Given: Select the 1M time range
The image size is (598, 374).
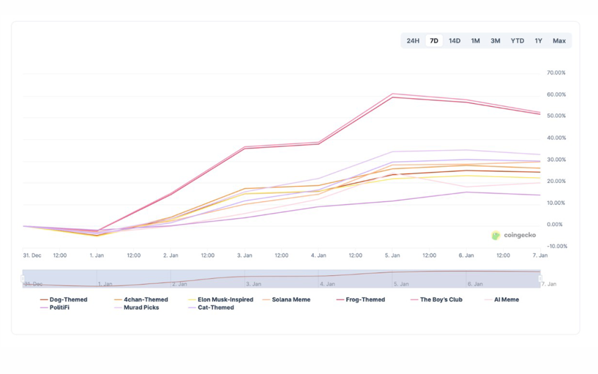Looking at the screenshot, I should (x=475, y=41).
